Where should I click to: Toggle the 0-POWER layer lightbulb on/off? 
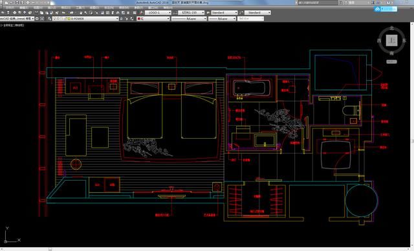54,19
